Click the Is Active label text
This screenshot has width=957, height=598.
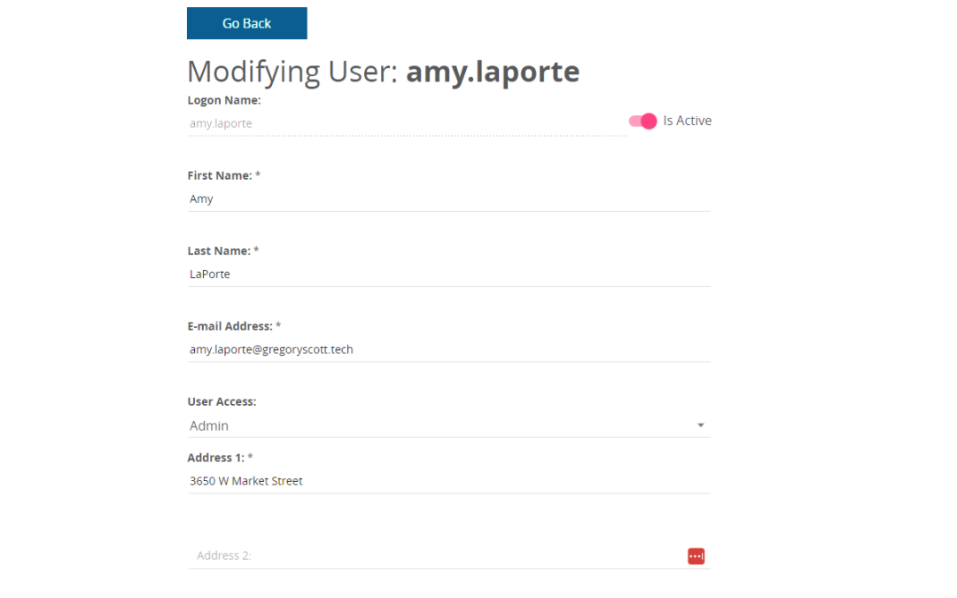pyautogui.click(x=687, y=121)
